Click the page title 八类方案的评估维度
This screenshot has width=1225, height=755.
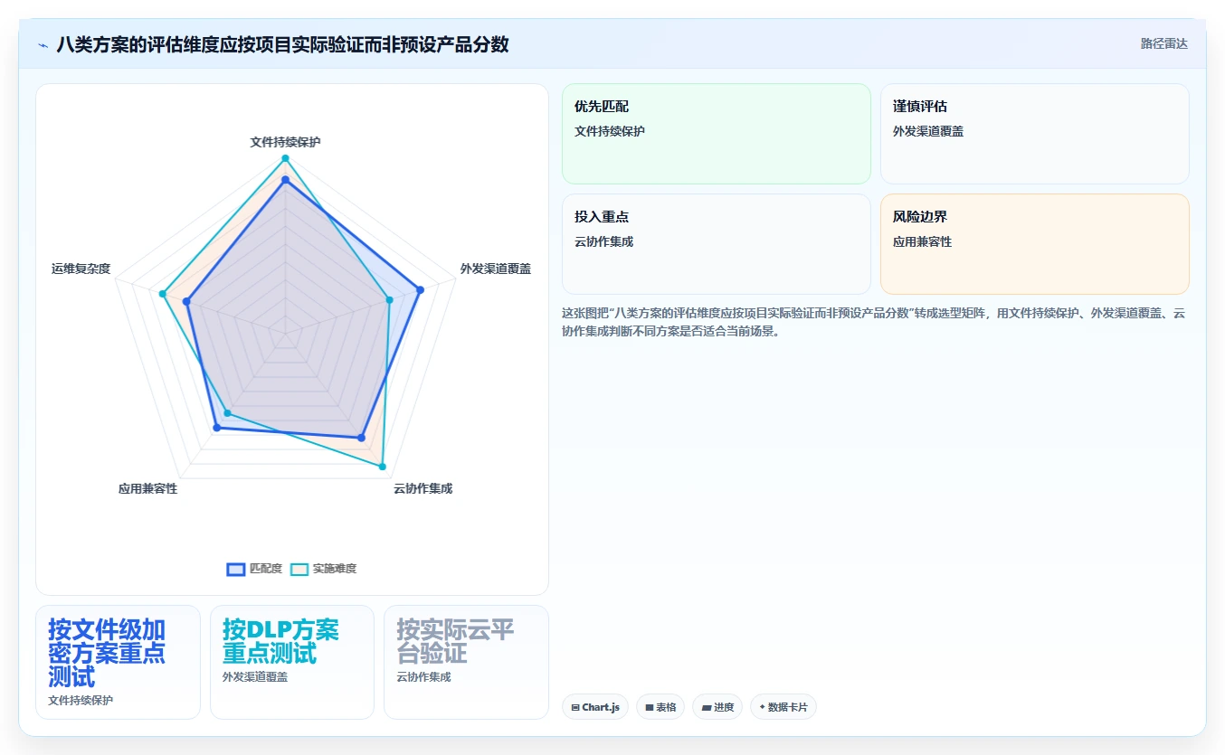pyautogui.click(x=282, y=43)
